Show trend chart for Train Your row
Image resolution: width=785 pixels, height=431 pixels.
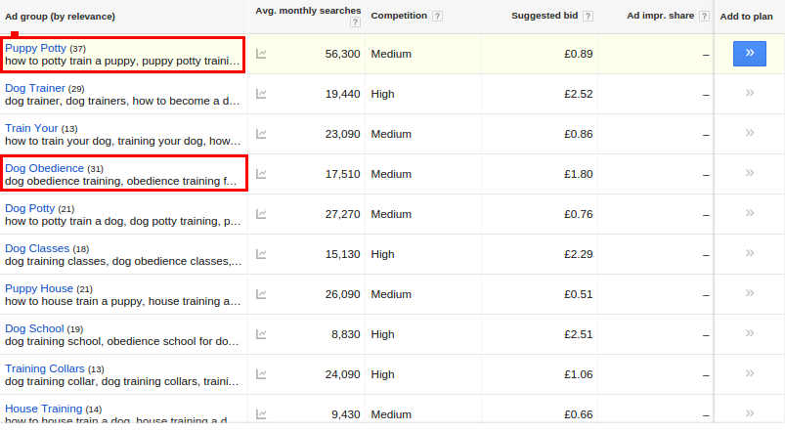(x=261, y=134)
